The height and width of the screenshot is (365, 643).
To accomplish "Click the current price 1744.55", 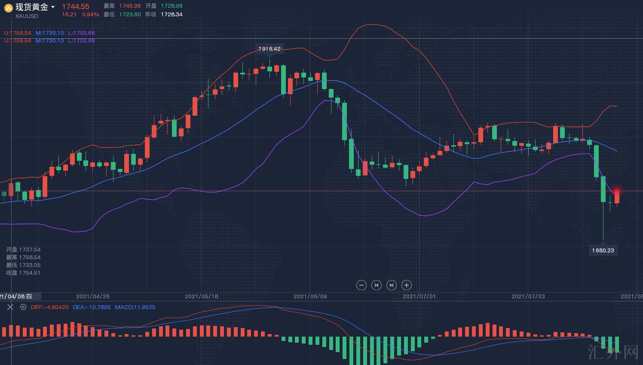I will click(x=76, y=6).
